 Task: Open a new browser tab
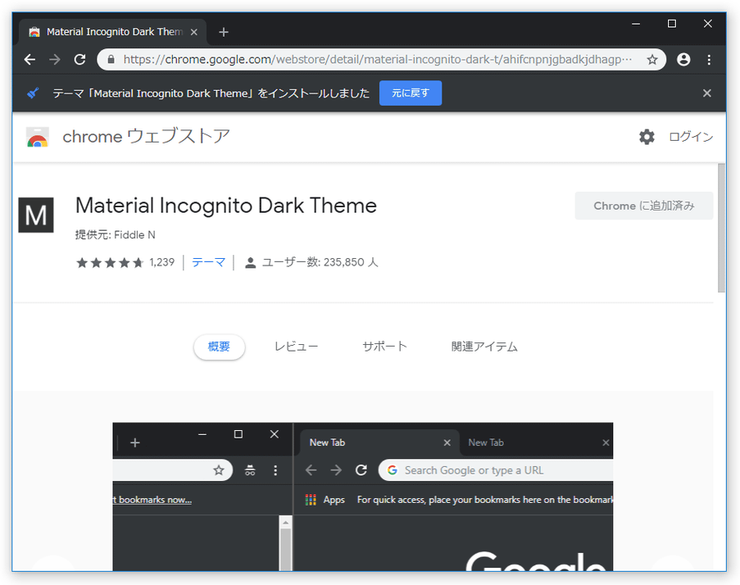coord(224,32)
